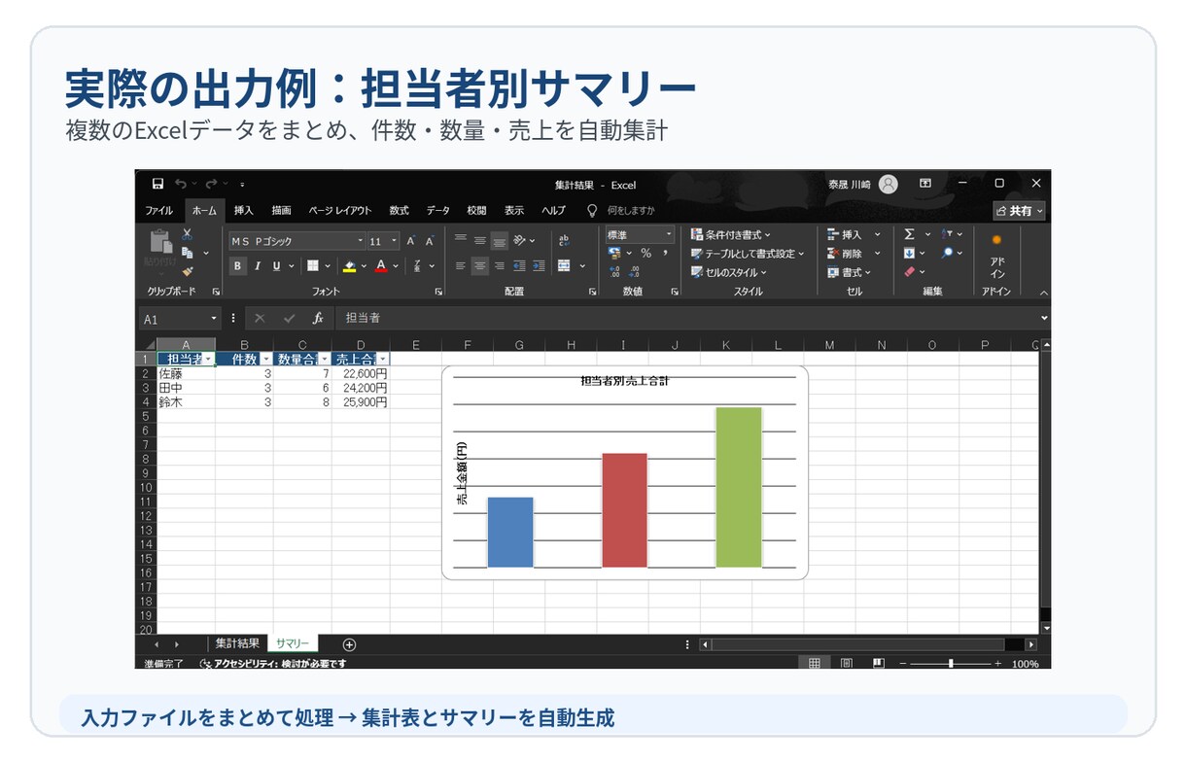Pick the yellow fill color button
Image resolution: width=1186 pixels, height=762 pixels.
click(350, 265)
